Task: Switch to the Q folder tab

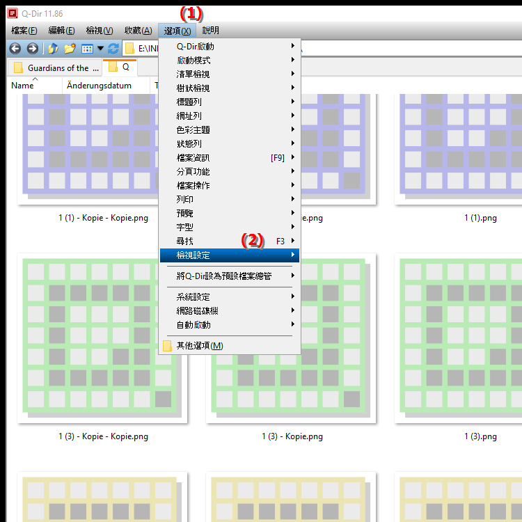Action: click(120, 68)
